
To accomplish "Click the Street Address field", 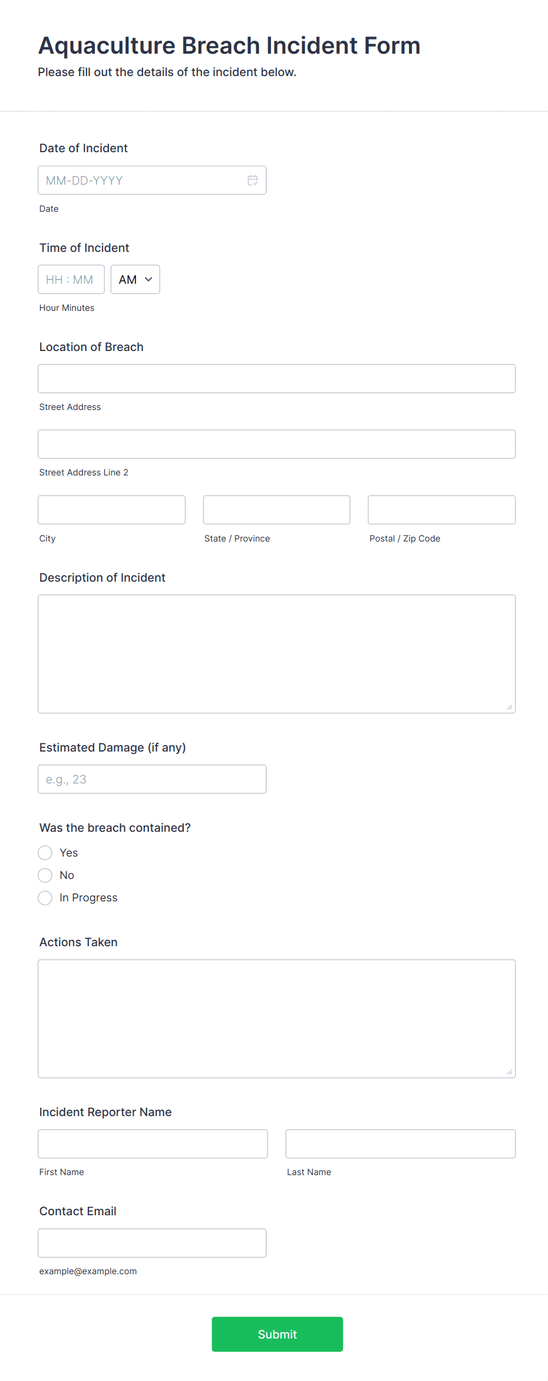I will pyautogui.click(x=276, y=378).
